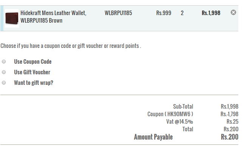Image resolution: width=247 pixels, height=149 pixels.
Task: Click the Vat amount Rs.25
Action: pos(232,121)
